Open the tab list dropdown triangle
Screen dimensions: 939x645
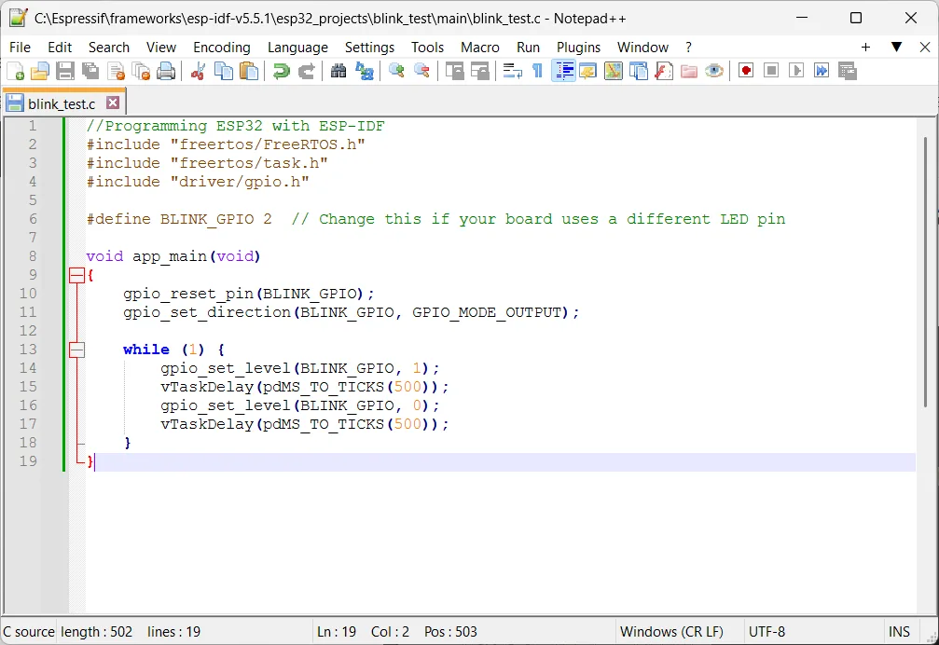pyautogui.click(x=896, y=47)
